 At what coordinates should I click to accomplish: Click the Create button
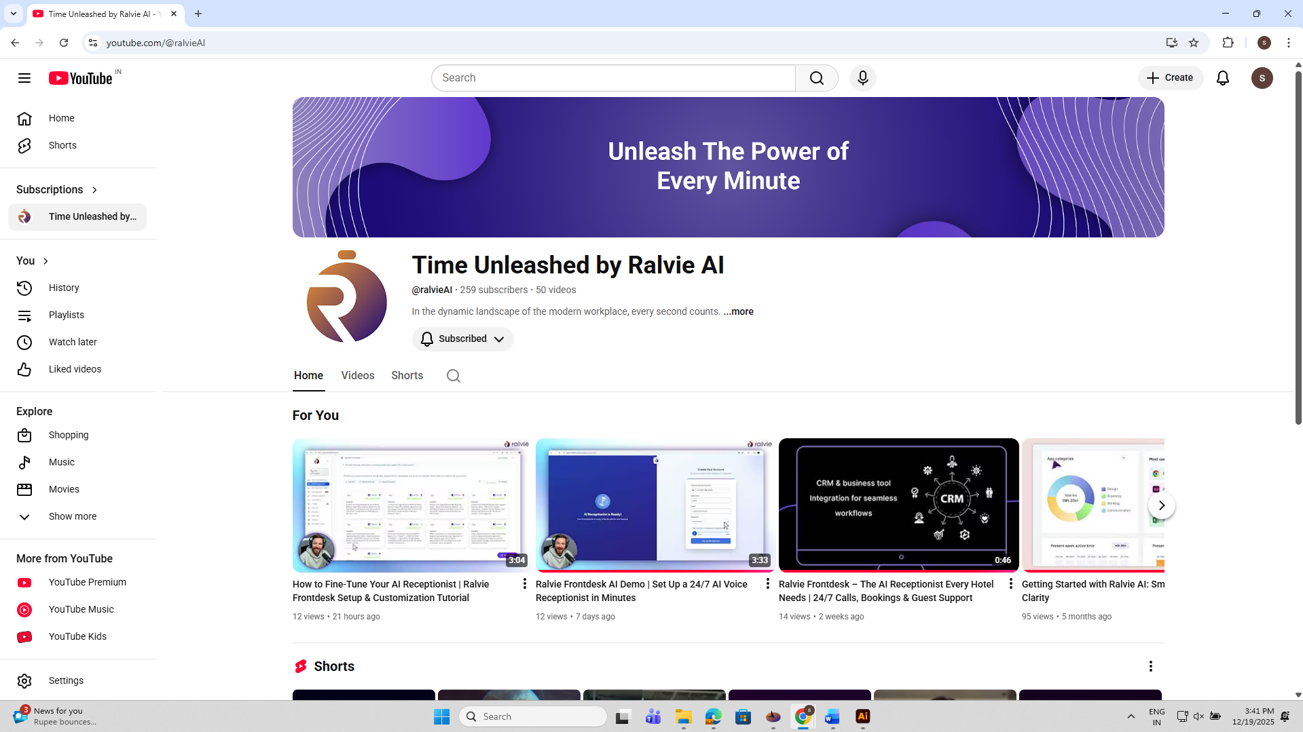click(1170, 78)
